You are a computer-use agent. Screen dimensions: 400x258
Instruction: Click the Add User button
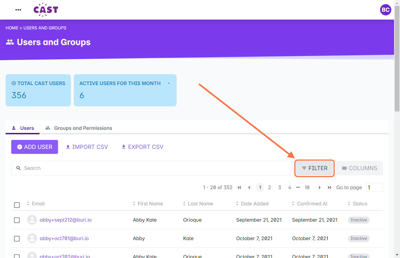coord(34,147)
